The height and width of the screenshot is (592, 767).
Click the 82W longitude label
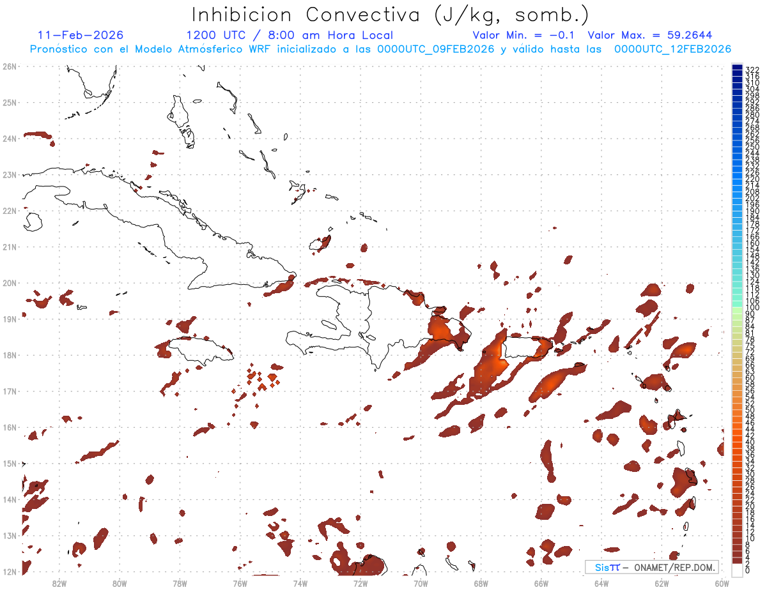click(59, 583)
